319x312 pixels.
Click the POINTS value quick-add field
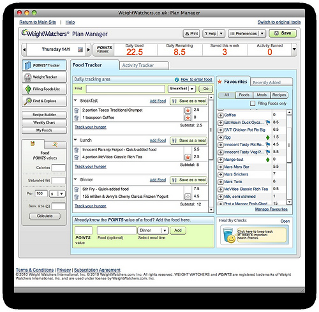point(84,230)
